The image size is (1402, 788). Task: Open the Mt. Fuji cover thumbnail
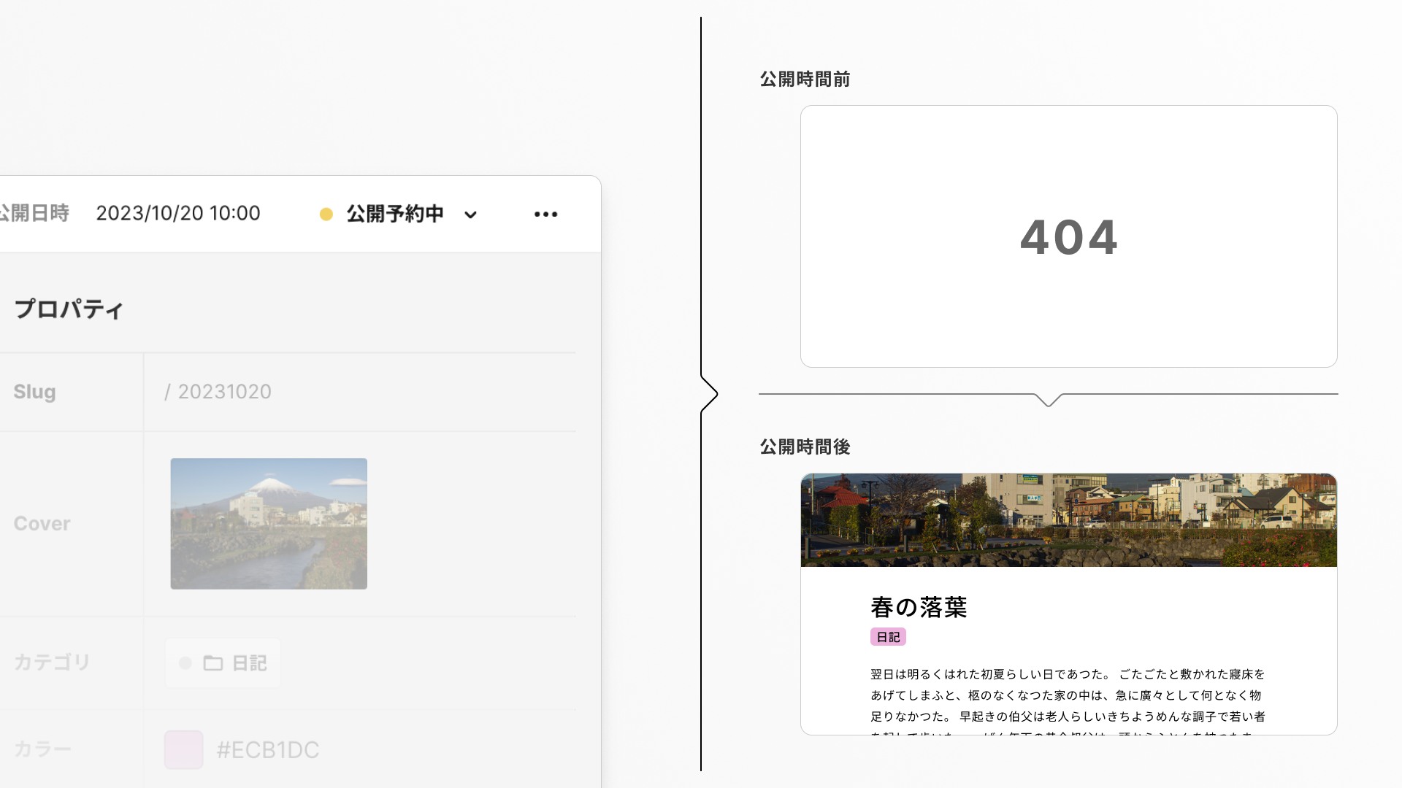tap(269, 524)
